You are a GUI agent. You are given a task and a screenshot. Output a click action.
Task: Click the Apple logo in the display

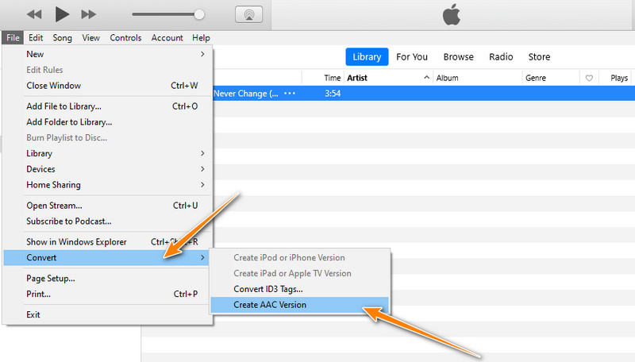[x=451, y=14]
